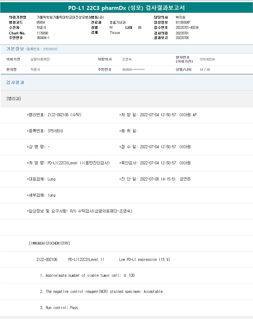This screenshot has width=253, height=319.
Task: Click the 접수번호 value 20220701-40234
Action: pyautogui.click(x=187, y=28)
